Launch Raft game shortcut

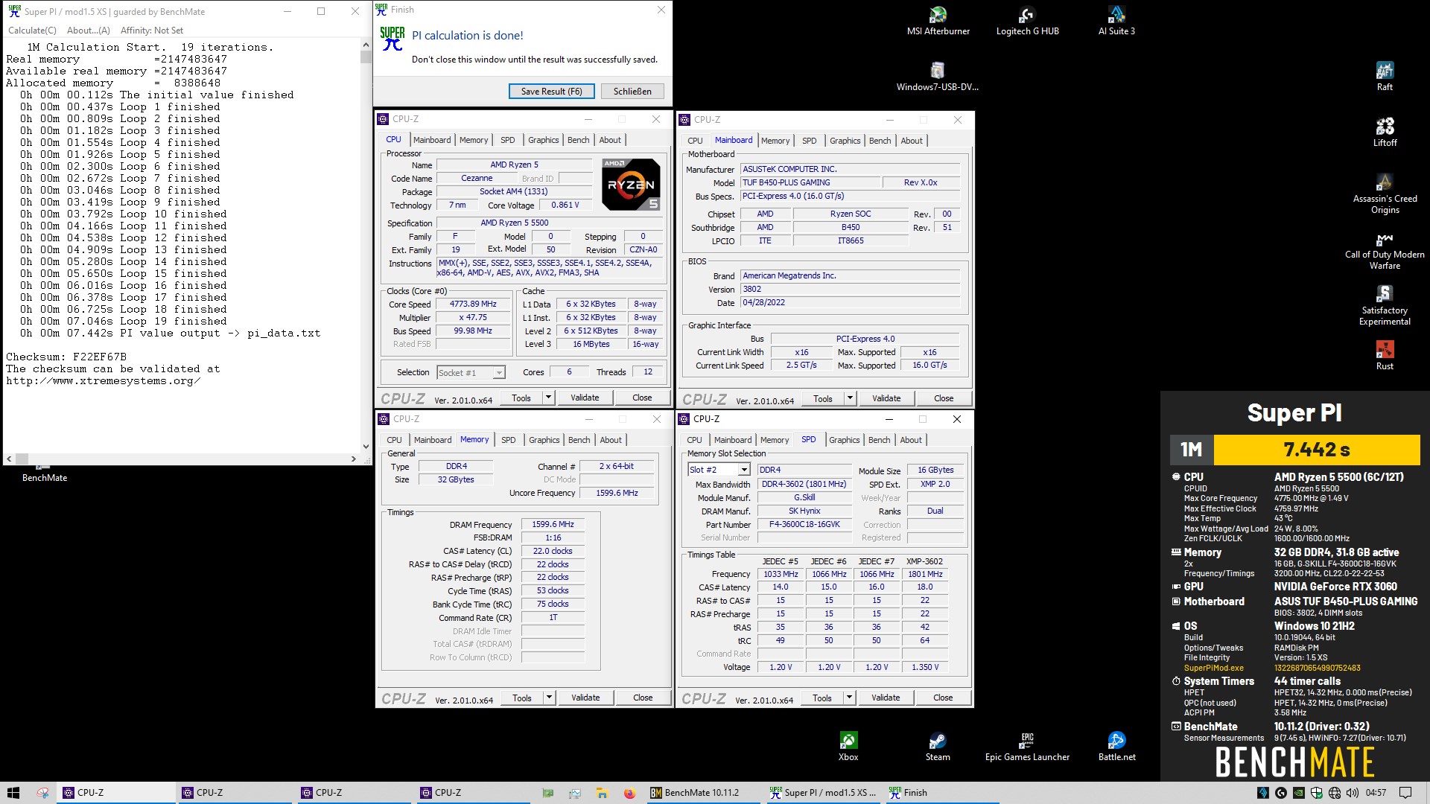pos(1385,77)
